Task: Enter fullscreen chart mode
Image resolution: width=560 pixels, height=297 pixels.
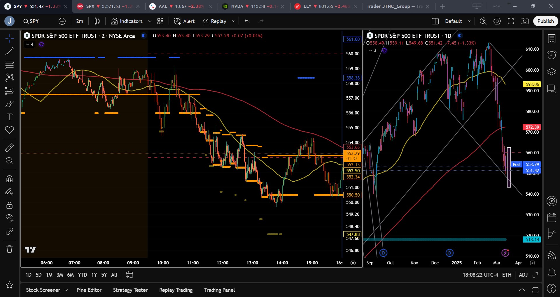Action: click(511, 21)
